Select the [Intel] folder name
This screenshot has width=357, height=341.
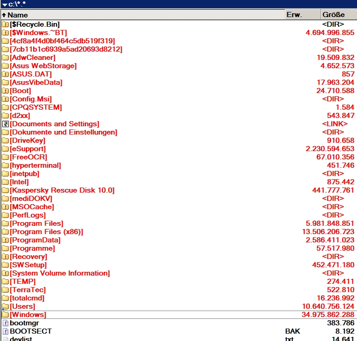click(19, 182)
